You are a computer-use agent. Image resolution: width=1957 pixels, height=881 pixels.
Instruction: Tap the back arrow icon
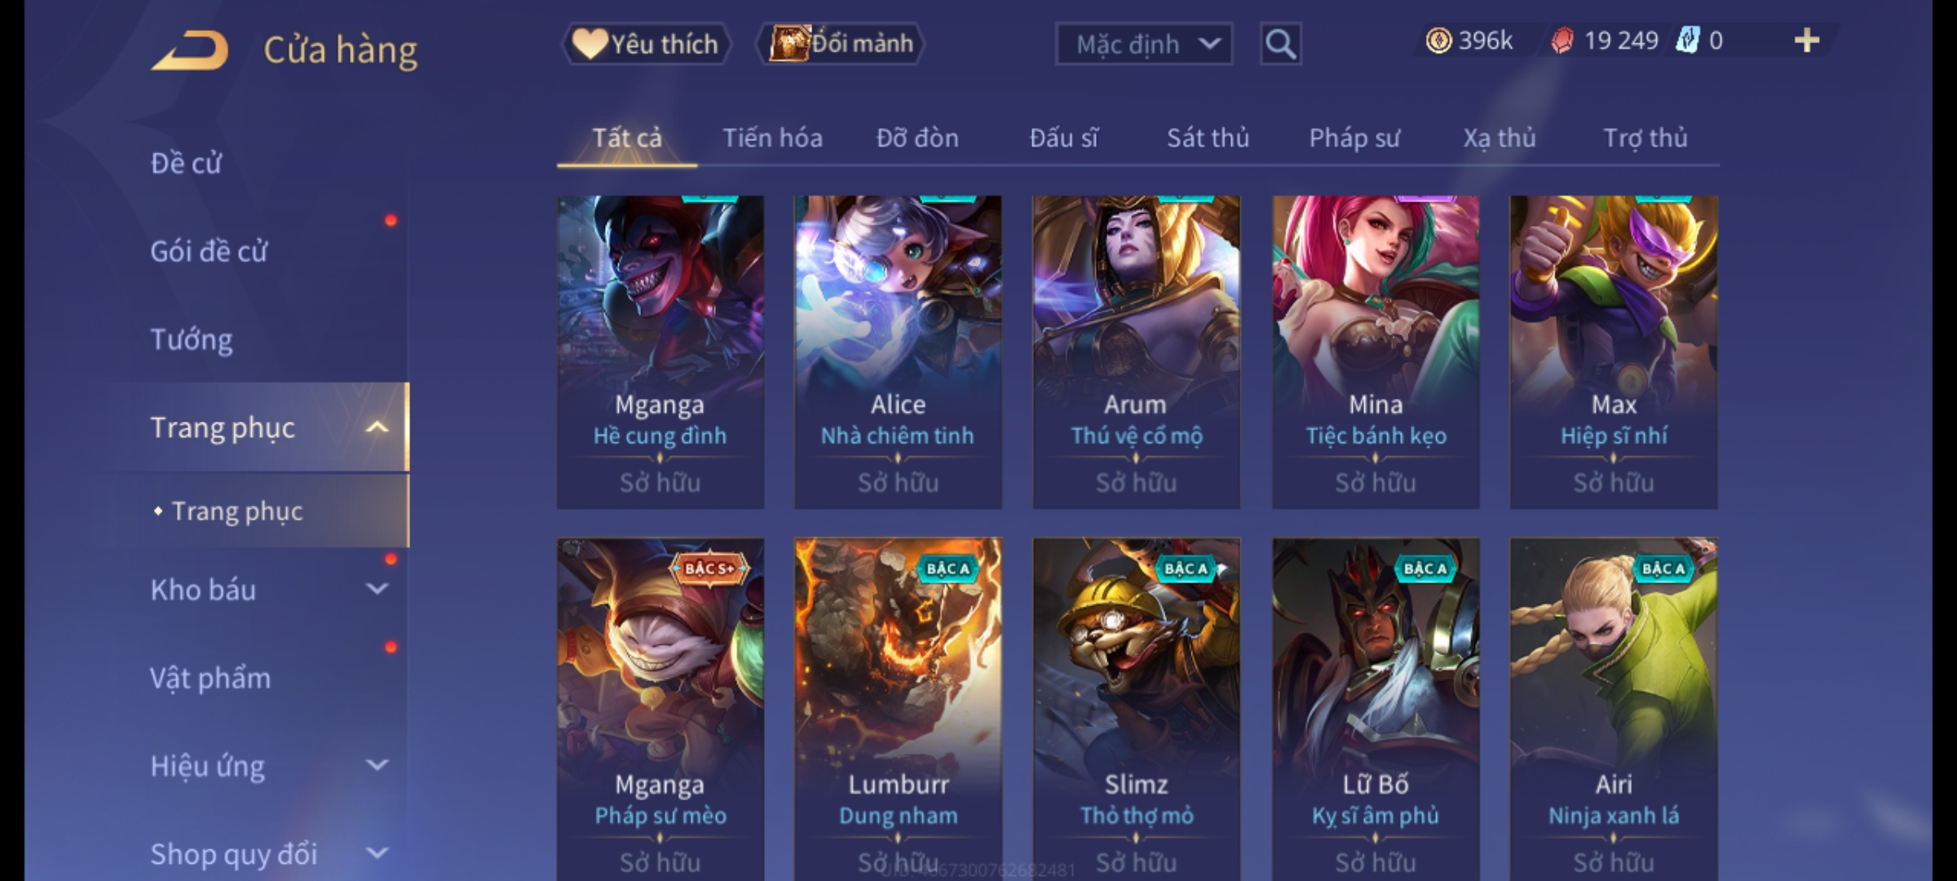click(x=189, y=51)
